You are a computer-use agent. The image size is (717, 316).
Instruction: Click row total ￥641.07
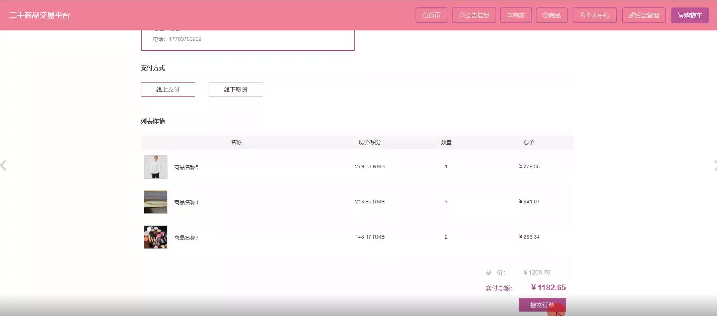[x=529, y=202]
